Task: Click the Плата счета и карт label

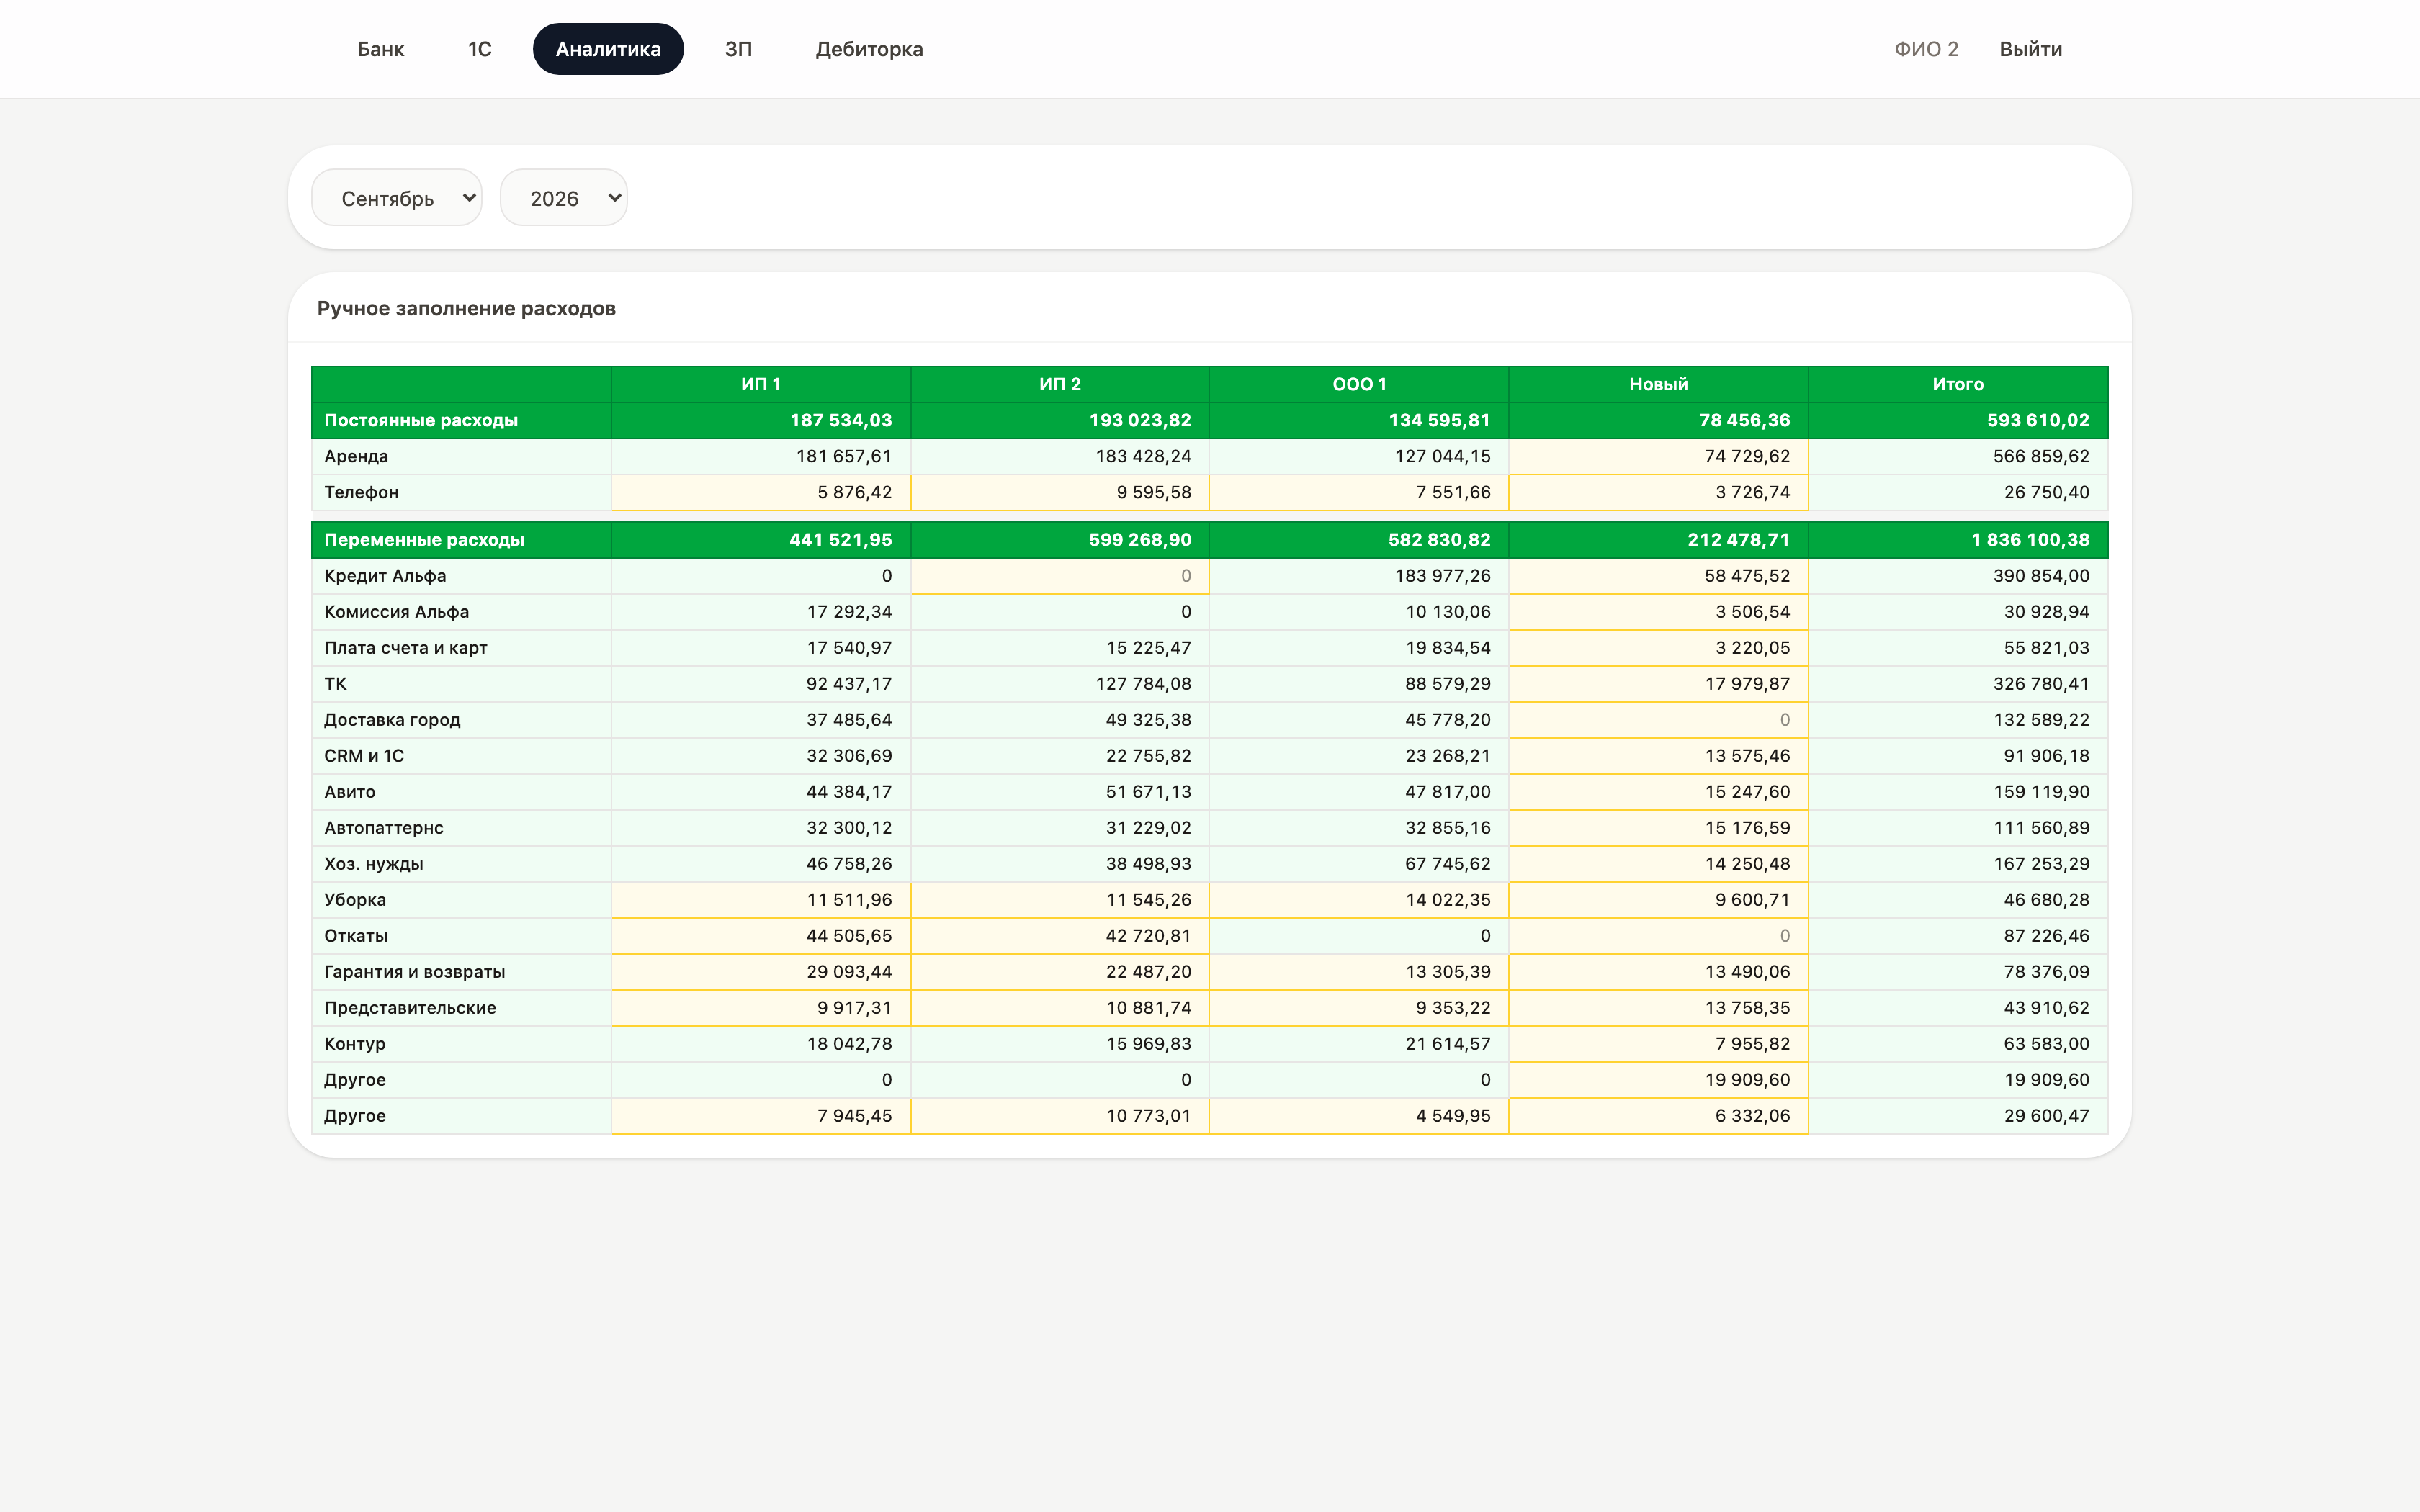Action: [405, 648]
